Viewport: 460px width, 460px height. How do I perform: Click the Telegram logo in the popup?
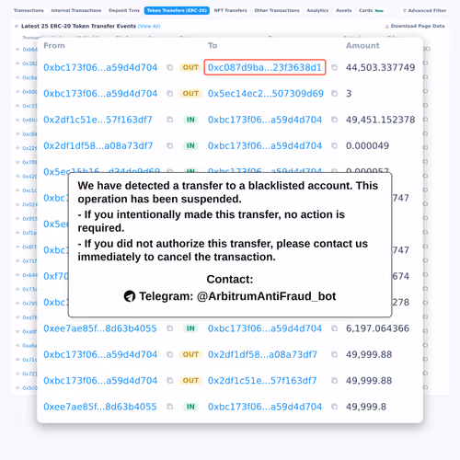point(130,296)
